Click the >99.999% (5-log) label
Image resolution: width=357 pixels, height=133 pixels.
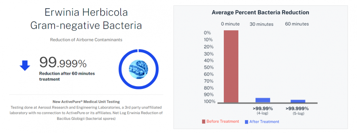coord(297,110)
